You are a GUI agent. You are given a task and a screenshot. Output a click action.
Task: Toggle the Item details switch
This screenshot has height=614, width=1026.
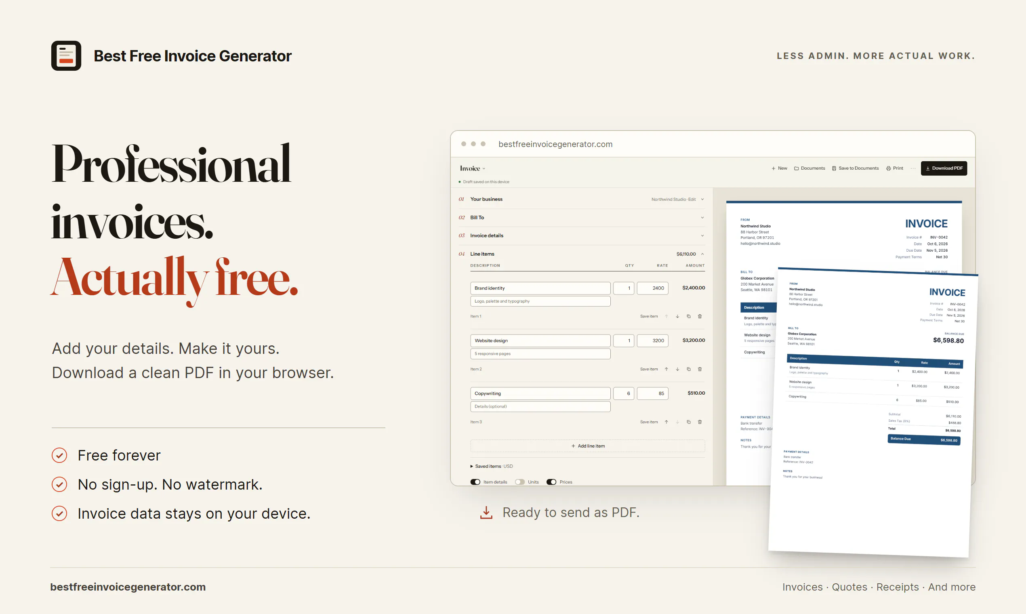[475, 482]
